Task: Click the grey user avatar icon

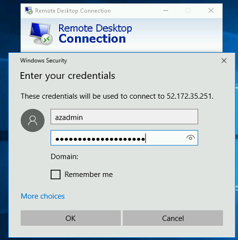Action: coord(32,120)
